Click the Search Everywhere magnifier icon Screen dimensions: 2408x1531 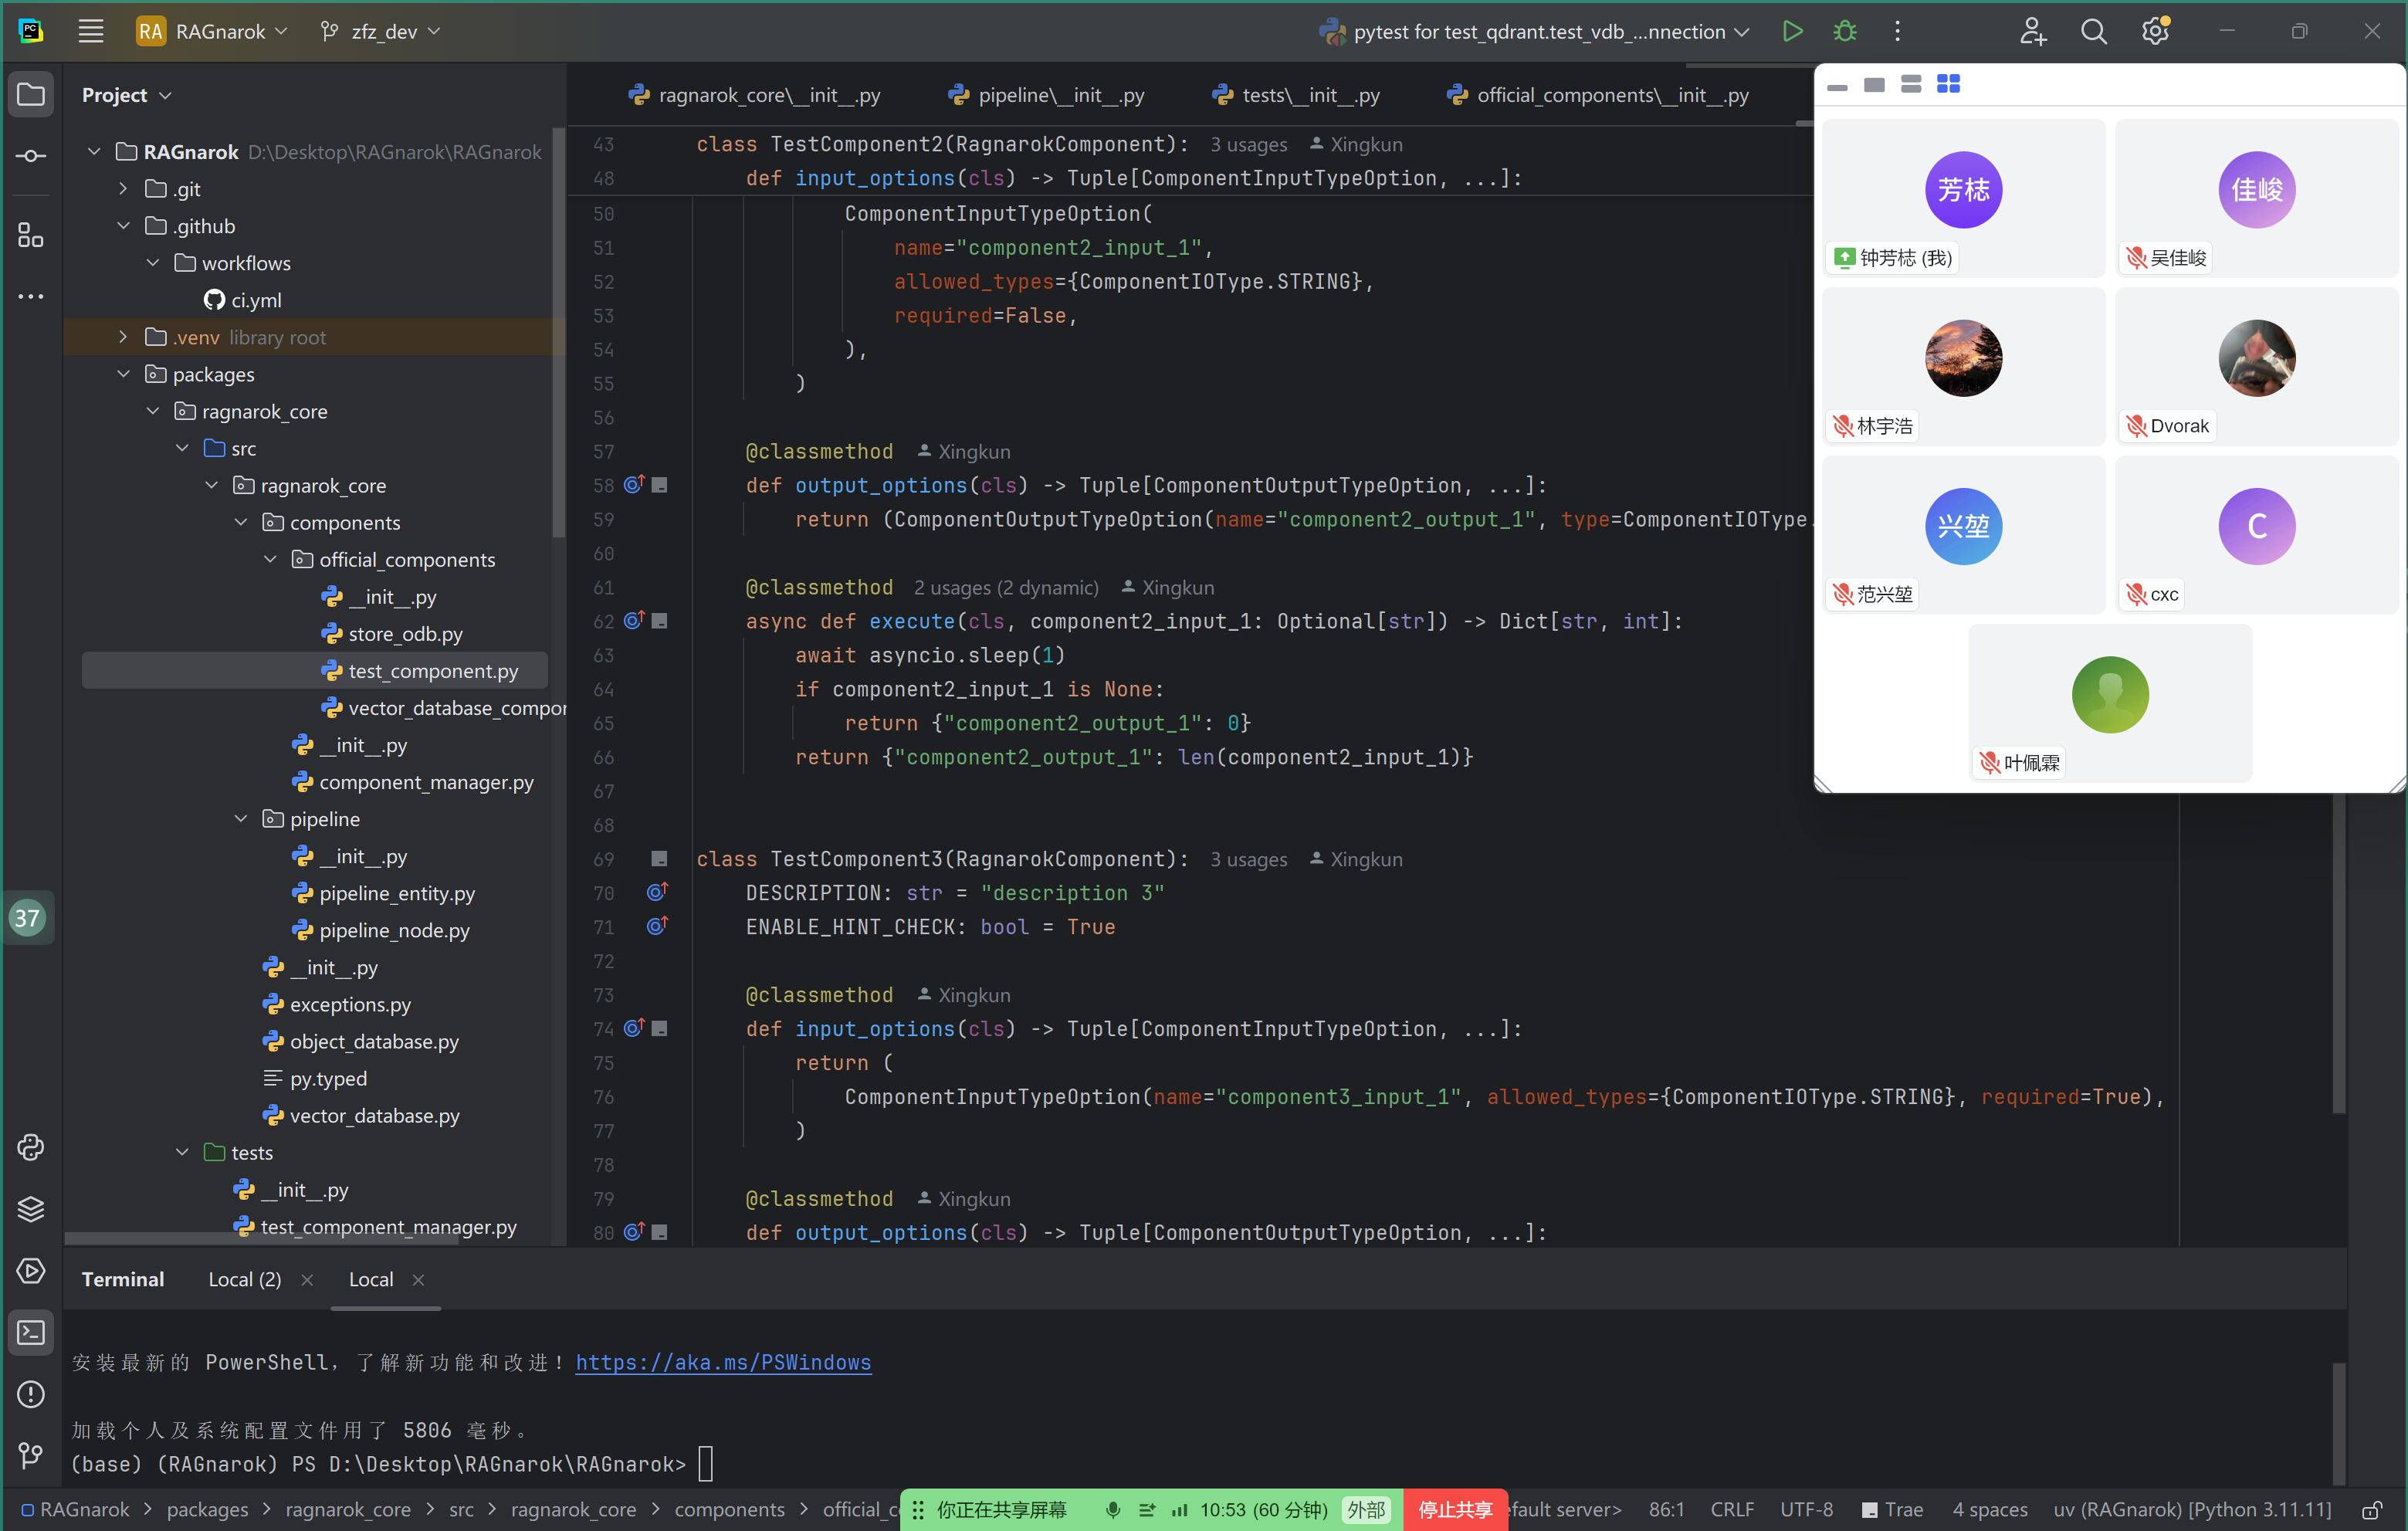click(x=2093, y=31)
